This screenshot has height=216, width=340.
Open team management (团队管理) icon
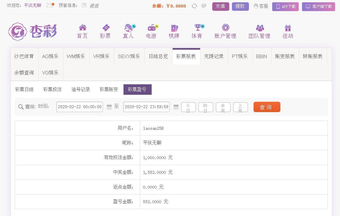pyautogui.click(x=260, y=28)
